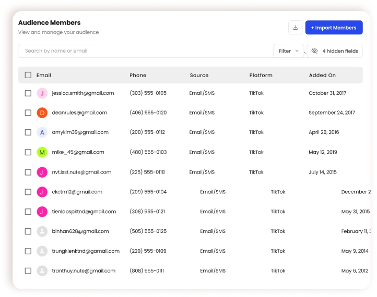Click the pink avatar for ckctm12@gmail.com
Viewport: 377px width, 297px height.
[x=42, y=192]
